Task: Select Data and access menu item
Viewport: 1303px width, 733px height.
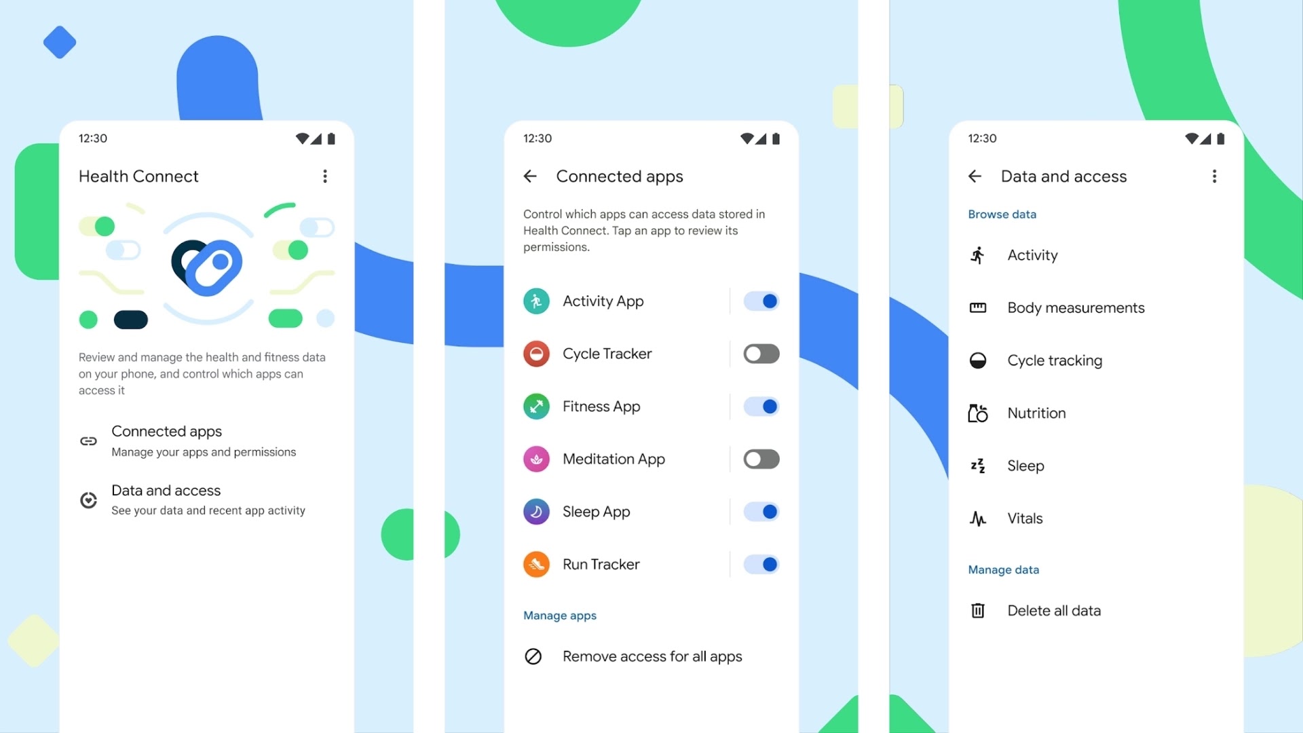Action: coord(166,497)
